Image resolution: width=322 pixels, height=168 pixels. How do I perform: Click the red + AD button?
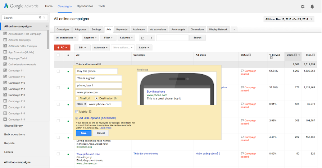pyautogui.click(x=62, y=47)
